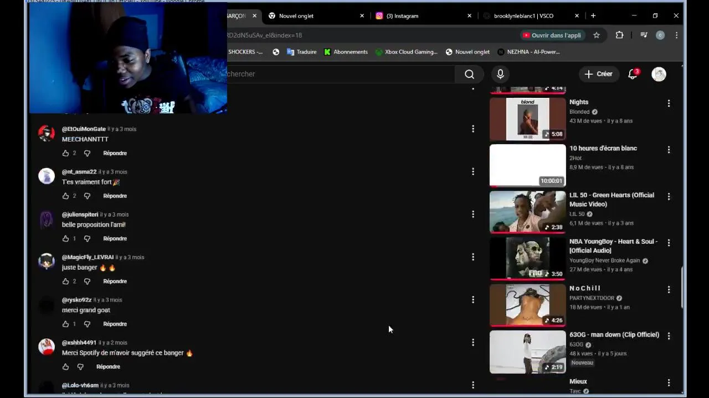Dislike the T'es vraiment fort comment
The height and width of the screenshot is (398, 709).
(87, 196)
